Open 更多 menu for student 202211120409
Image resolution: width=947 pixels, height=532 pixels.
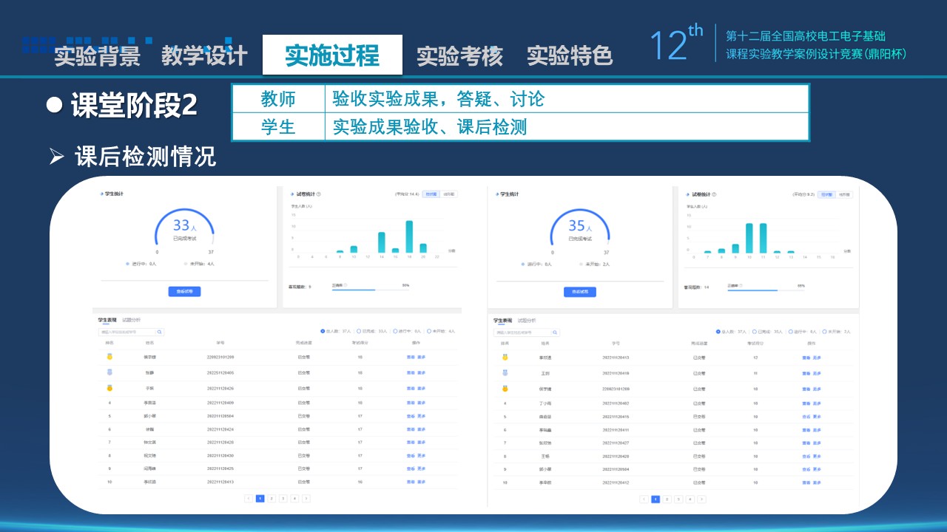point(422,403)
